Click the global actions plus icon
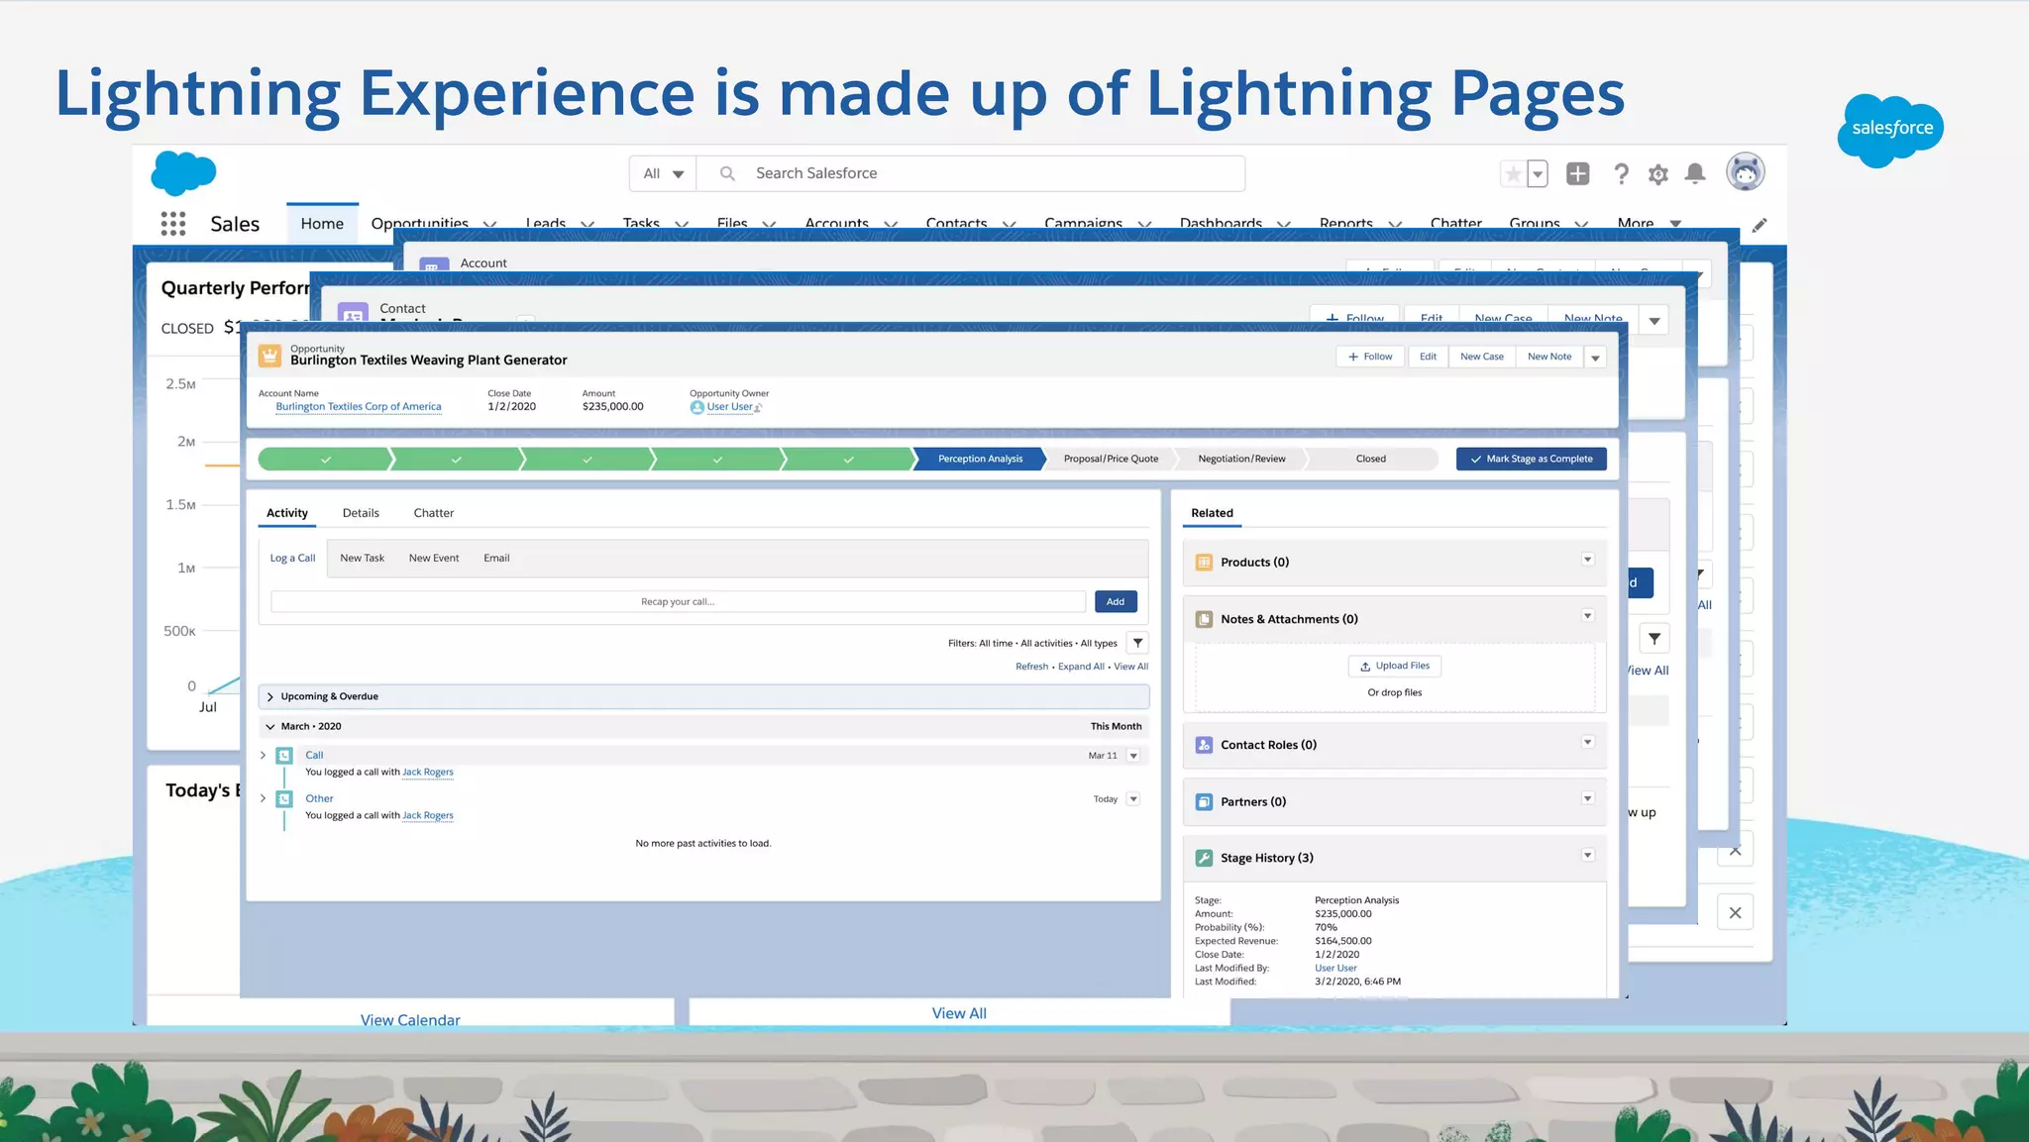 [1577, 174]
